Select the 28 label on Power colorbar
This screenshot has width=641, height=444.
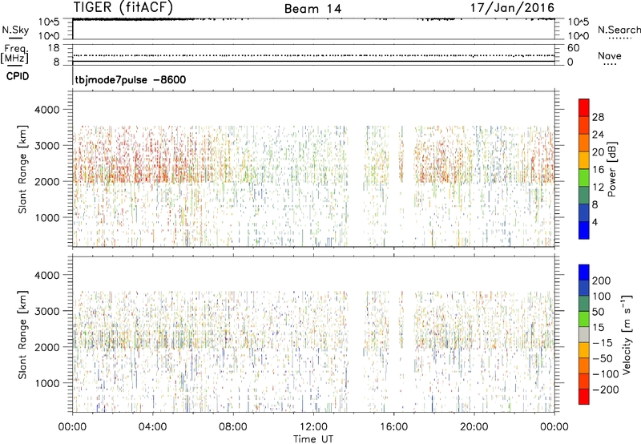(598, 117)
